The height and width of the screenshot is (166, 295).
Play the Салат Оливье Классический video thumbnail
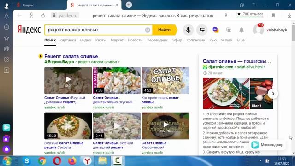tap(165, 126)
